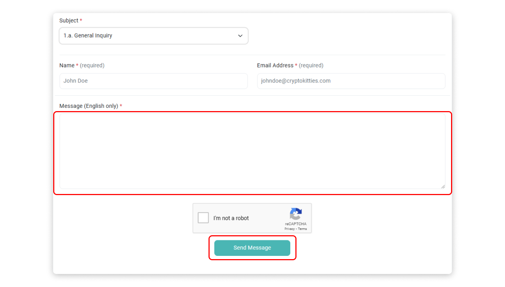Viewport: 505px width, 287px height.
Task: Open the Subject dropdown menu
Action: [x=153, y=36]
